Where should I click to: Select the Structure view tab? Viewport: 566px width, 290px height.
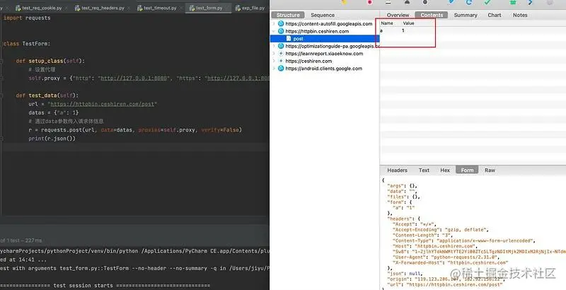pyautogui.click(x=288, y=15)
